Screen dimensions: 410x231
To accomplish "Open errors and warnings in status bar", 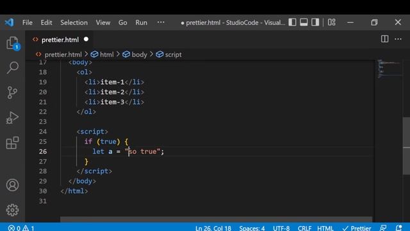I will pyautogui.click(x=21, y=228).
